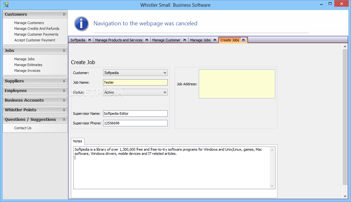
Task: Open Manage Invoices in sidebar
Action: [27, 71]
